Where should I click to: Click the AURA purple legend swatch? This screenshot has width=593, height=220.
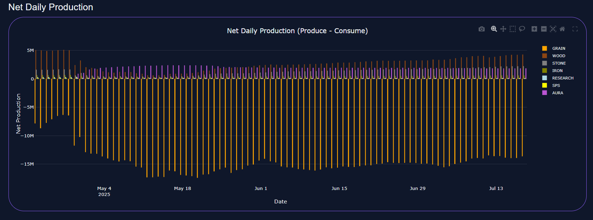[x=545, y=93]
